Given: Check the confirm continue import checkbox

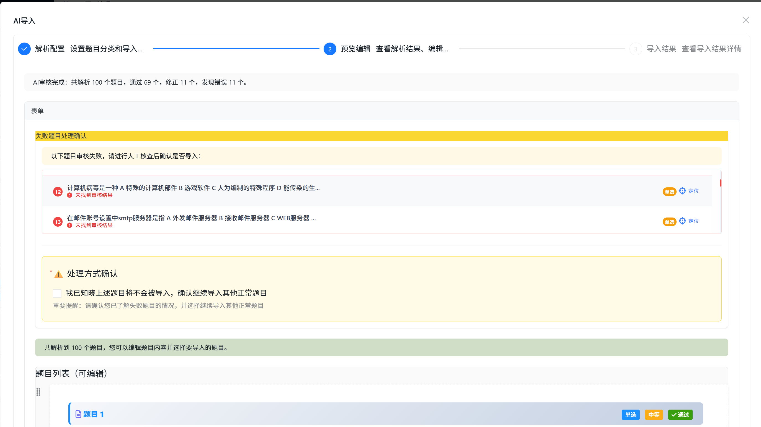Looking at the screenshot, I should coord(57,293).
